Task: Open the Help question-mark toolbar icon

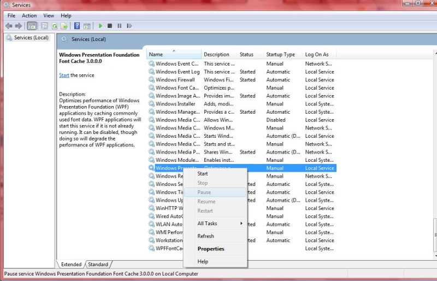Action: (x=77, y=26)
